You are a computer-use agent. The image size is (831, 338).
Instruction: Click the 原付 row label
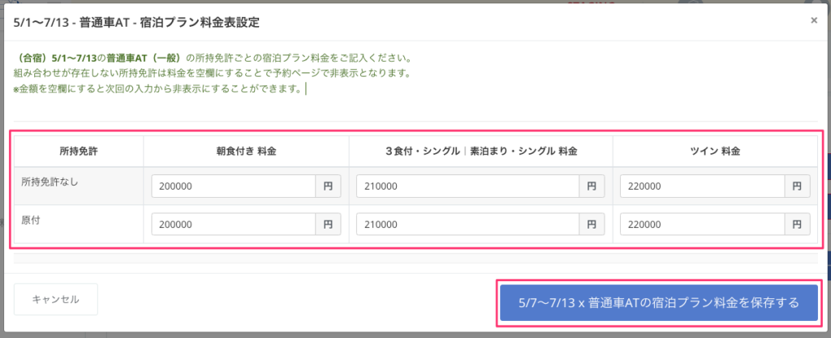[x=32, y=220]
